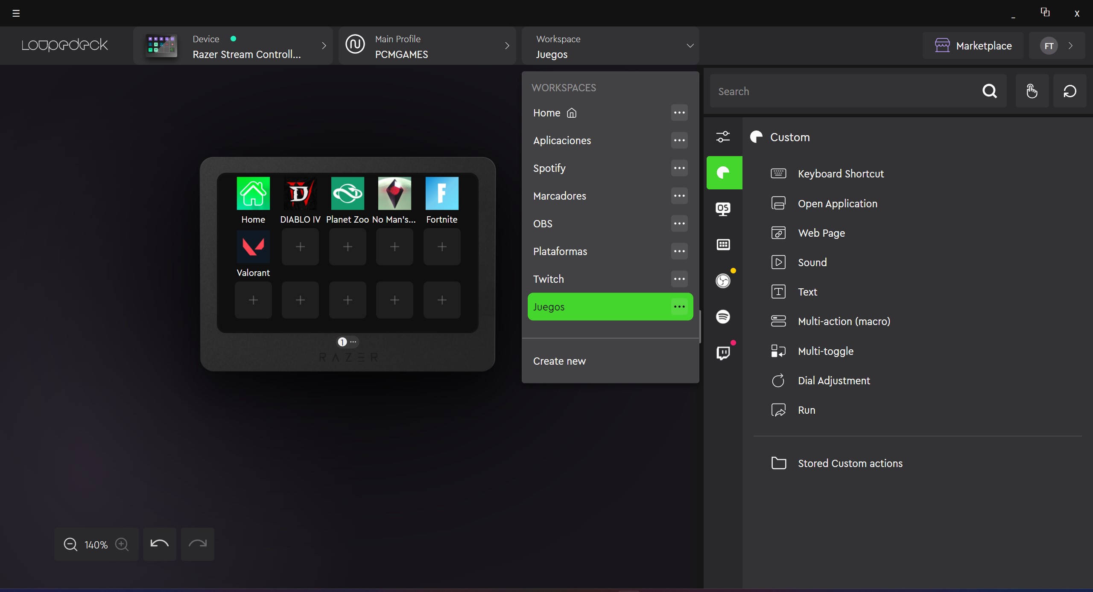Select the Run custom action icon
This screenshot has height=592, width=1093.
778,410
